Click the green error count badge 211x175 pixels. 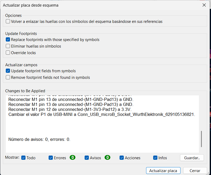pos(73,158)
